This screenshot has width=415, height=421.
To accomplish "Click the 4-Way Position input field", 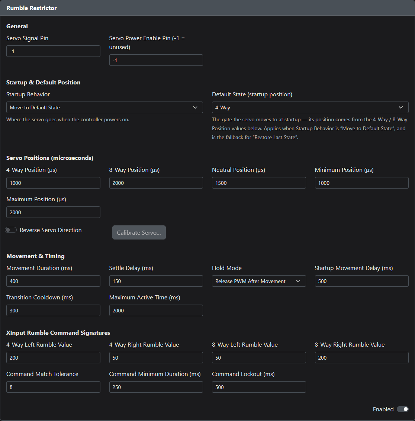I will click(x=53, y=183).
